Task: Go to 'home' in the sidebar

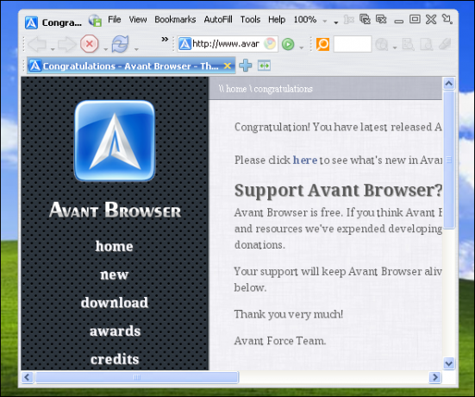Action: point(114,246)
